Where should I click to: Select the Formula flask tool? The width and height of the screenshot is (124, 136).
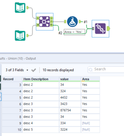point(72,21)
